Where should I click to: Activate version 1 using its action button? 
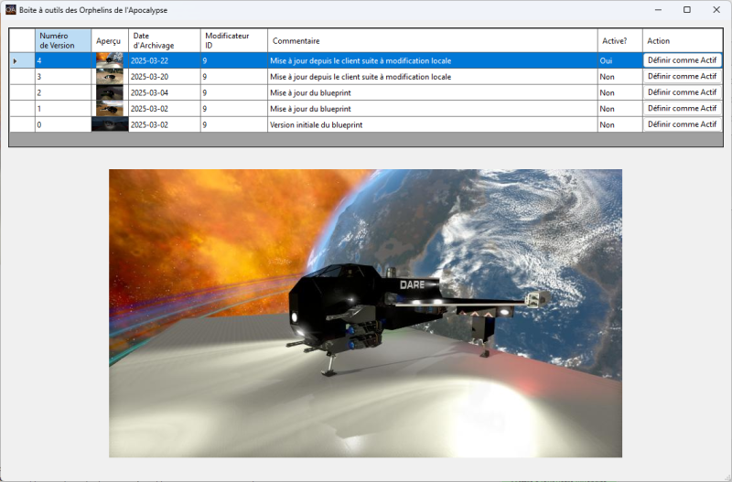[x=682, y=108]
